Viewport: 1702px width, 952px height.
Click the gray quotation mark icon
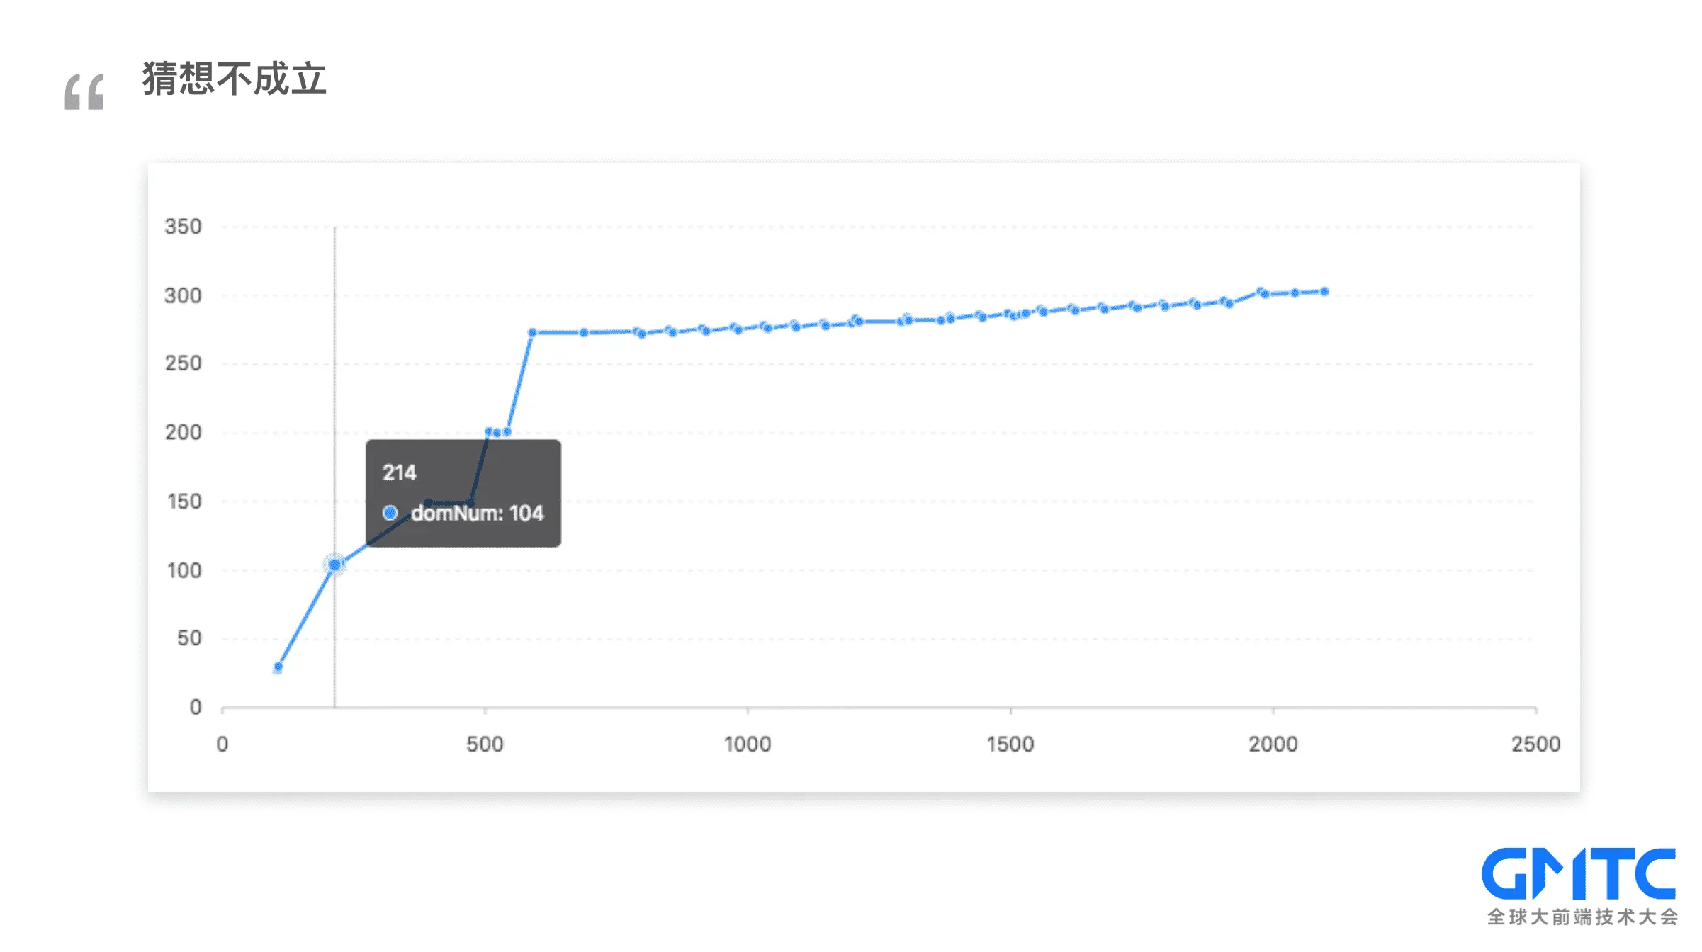pos(84,91)
